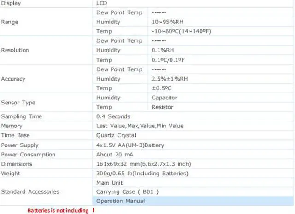Click the Capacitor sensor type value
The width and height of the screenshot is (295, 214).
(164, 98)
